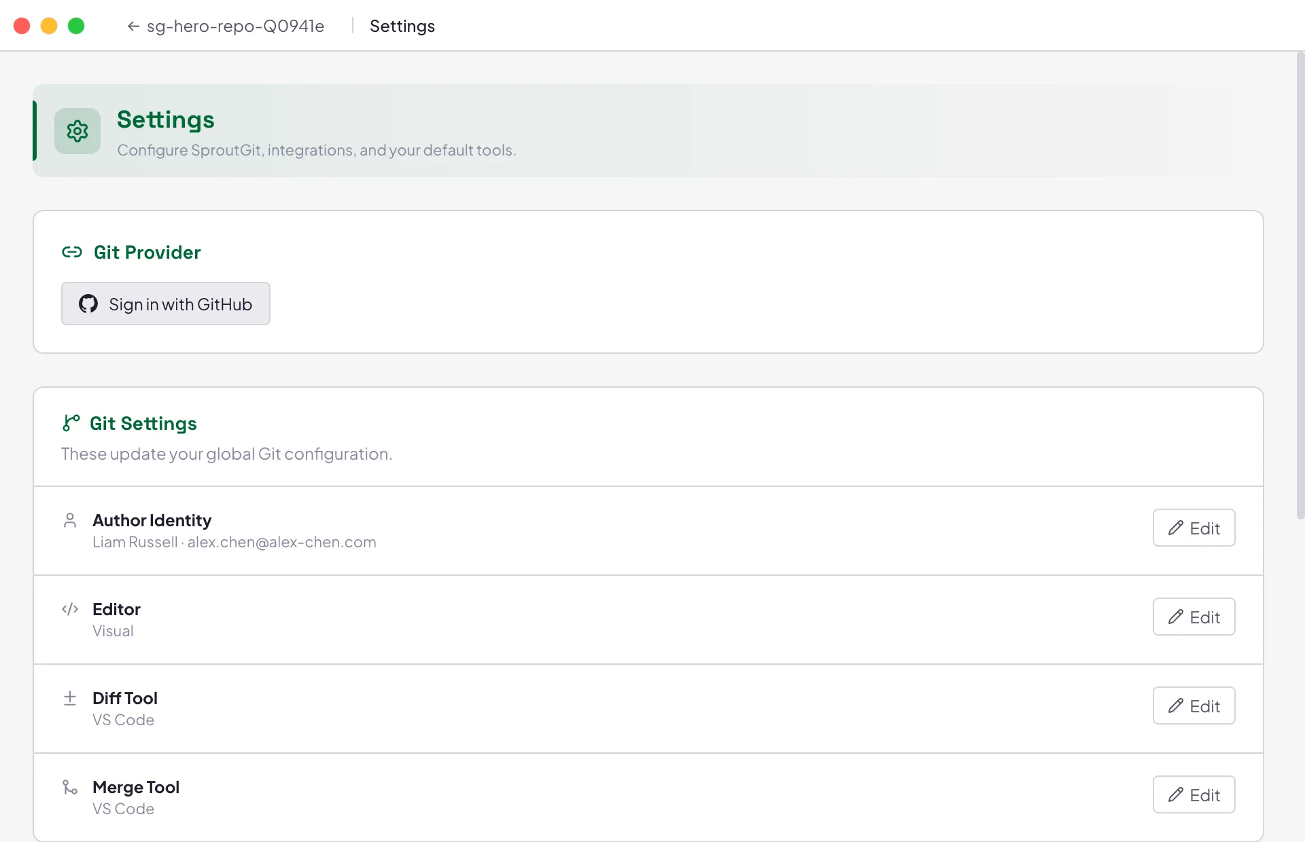The height and width of the screenshot is (842, 1305).
Task: Edit the Diff Tool setting
Action: (x=1194, y=706)
